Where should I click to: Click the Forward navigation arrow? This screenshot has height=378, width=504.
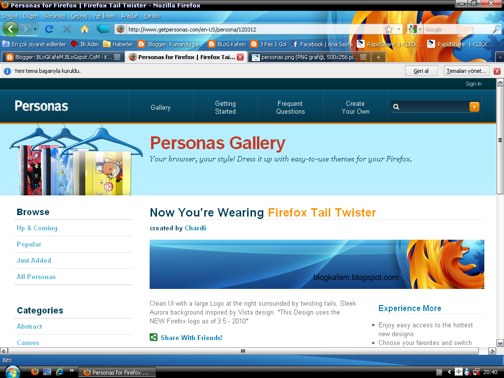point(26,29)
